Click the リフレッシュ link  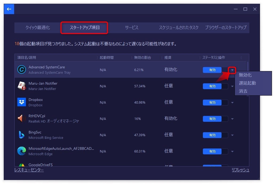pyautogui.click(x=240, y=170)
